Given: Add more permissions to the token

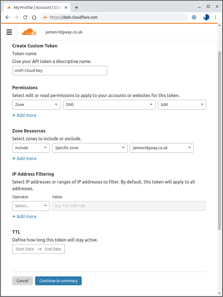Looking at the screenshot, I should point(24,115).
